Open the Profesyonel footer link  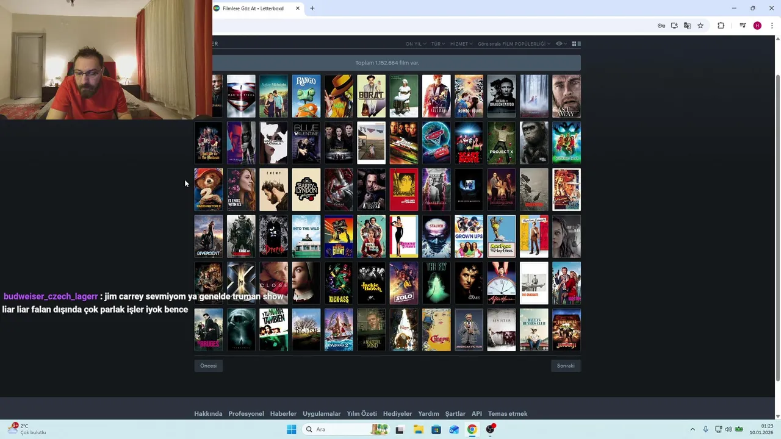click(246, 413)
